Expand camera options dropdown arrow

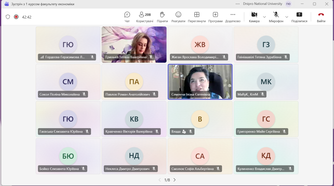[x=264, y=17]
